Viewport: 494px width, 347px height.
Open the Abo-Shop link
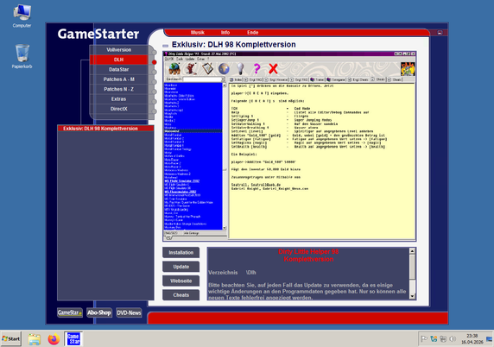coord(99,312)
